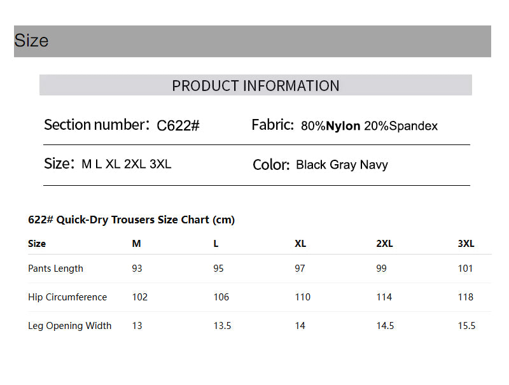Click the 3XL column header
This screenshot has height=385, width=509.
coord(466,244)
